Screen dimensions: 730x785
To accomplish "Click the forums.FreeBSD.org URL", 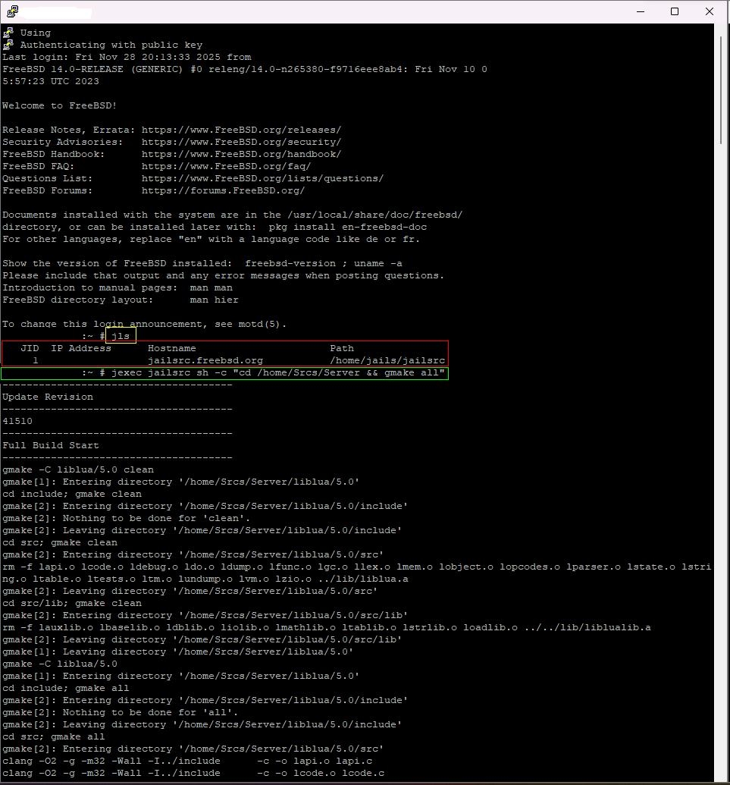I will [x=223, y=190].
